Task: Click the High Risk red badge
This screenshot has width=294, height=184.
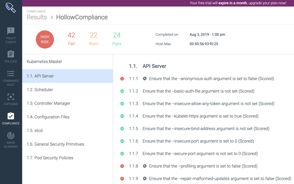Action: coord(45,39)
